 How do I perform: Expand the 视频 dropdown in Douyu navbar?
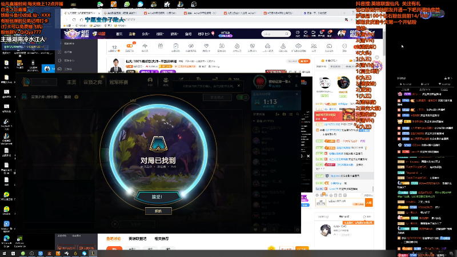(159, 34)
